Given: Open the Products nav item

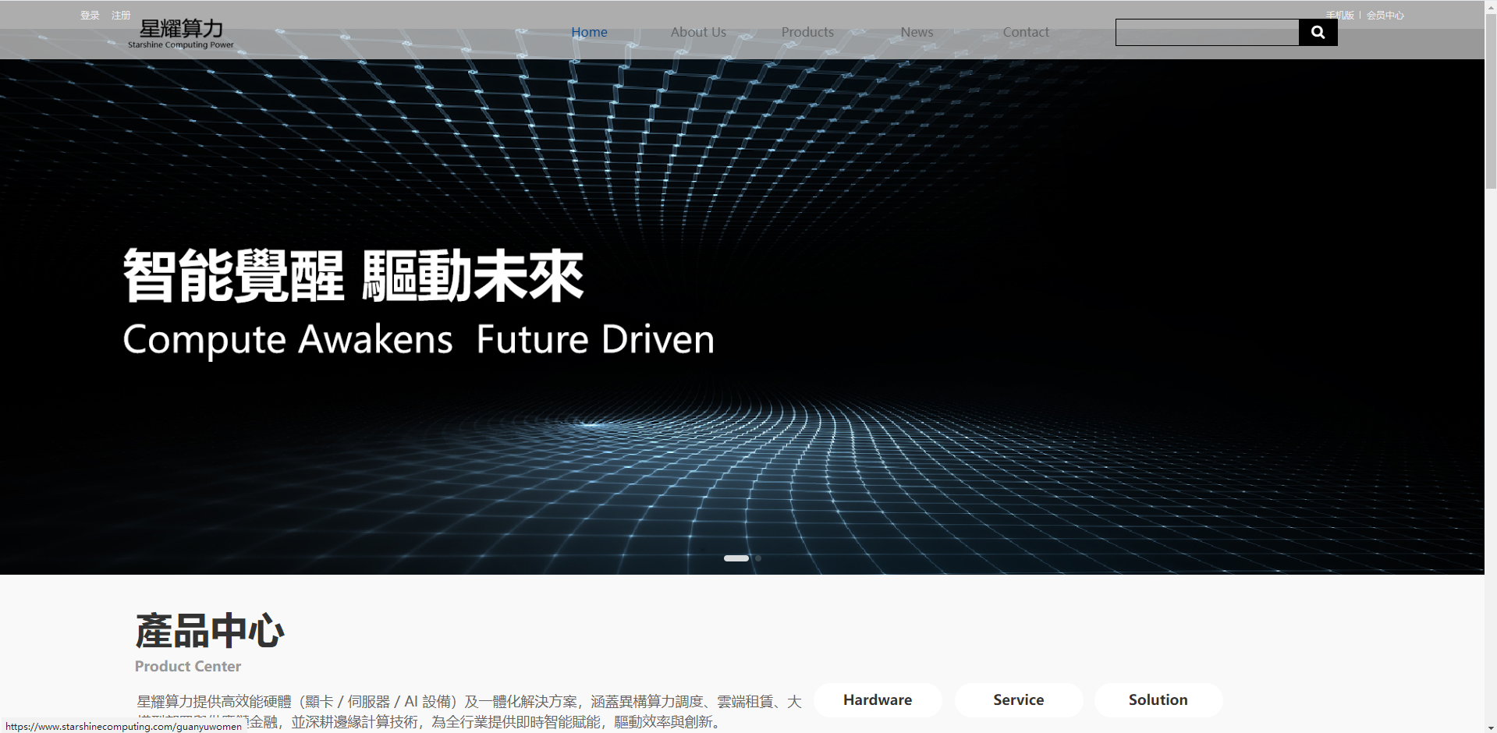Looking at the screenshot, I should (807, 32).
